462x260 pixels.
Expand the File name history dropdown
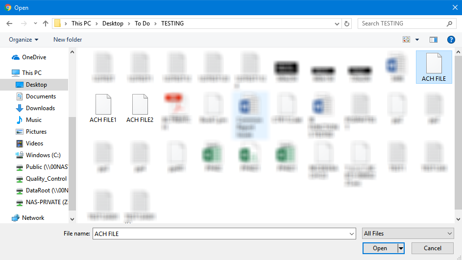[x=351, y=234]
